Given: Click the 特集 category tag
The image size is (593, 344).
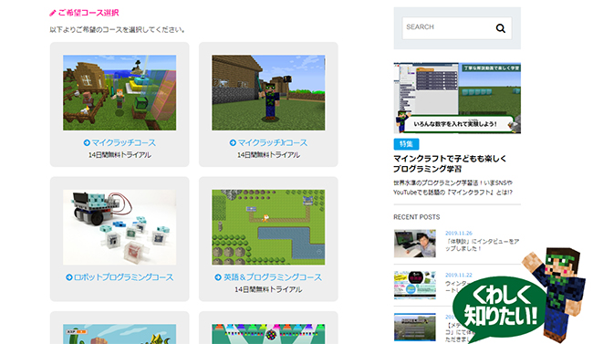Looking at the screenshot, I should point(406,144).
